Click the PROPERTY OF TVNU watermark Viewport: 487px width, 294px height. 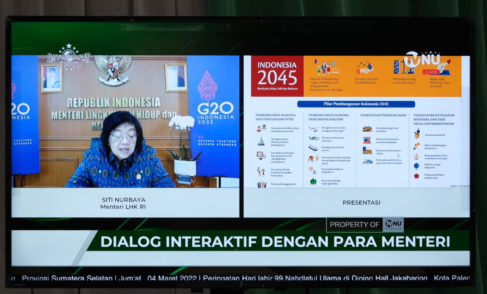[x=365, y=225]
